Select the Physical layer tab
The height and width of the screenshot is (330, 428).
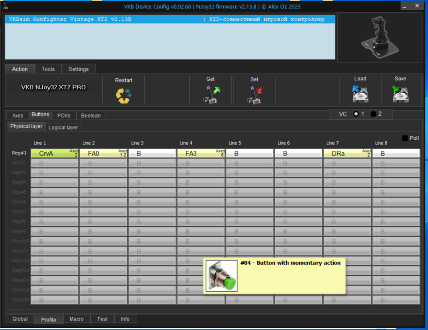[x=26, y=126]
